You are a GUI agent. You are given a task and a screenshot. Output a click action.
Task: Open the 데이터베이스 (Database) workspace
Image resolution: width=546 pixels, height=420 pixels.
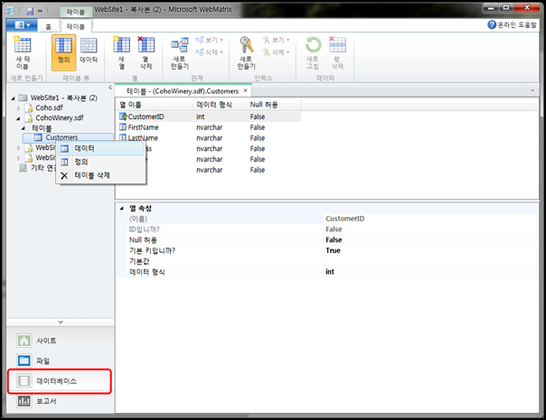(x=60, y=381)
